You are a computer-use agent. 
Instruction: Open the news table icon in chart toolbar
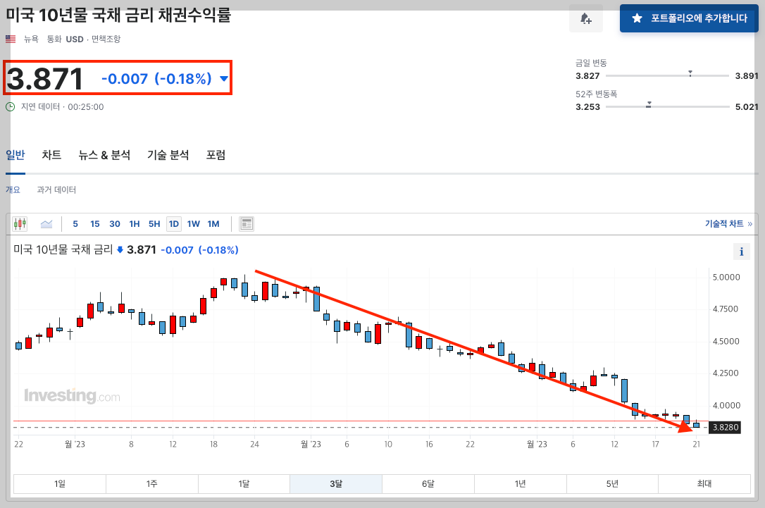(x=247, y=224)
